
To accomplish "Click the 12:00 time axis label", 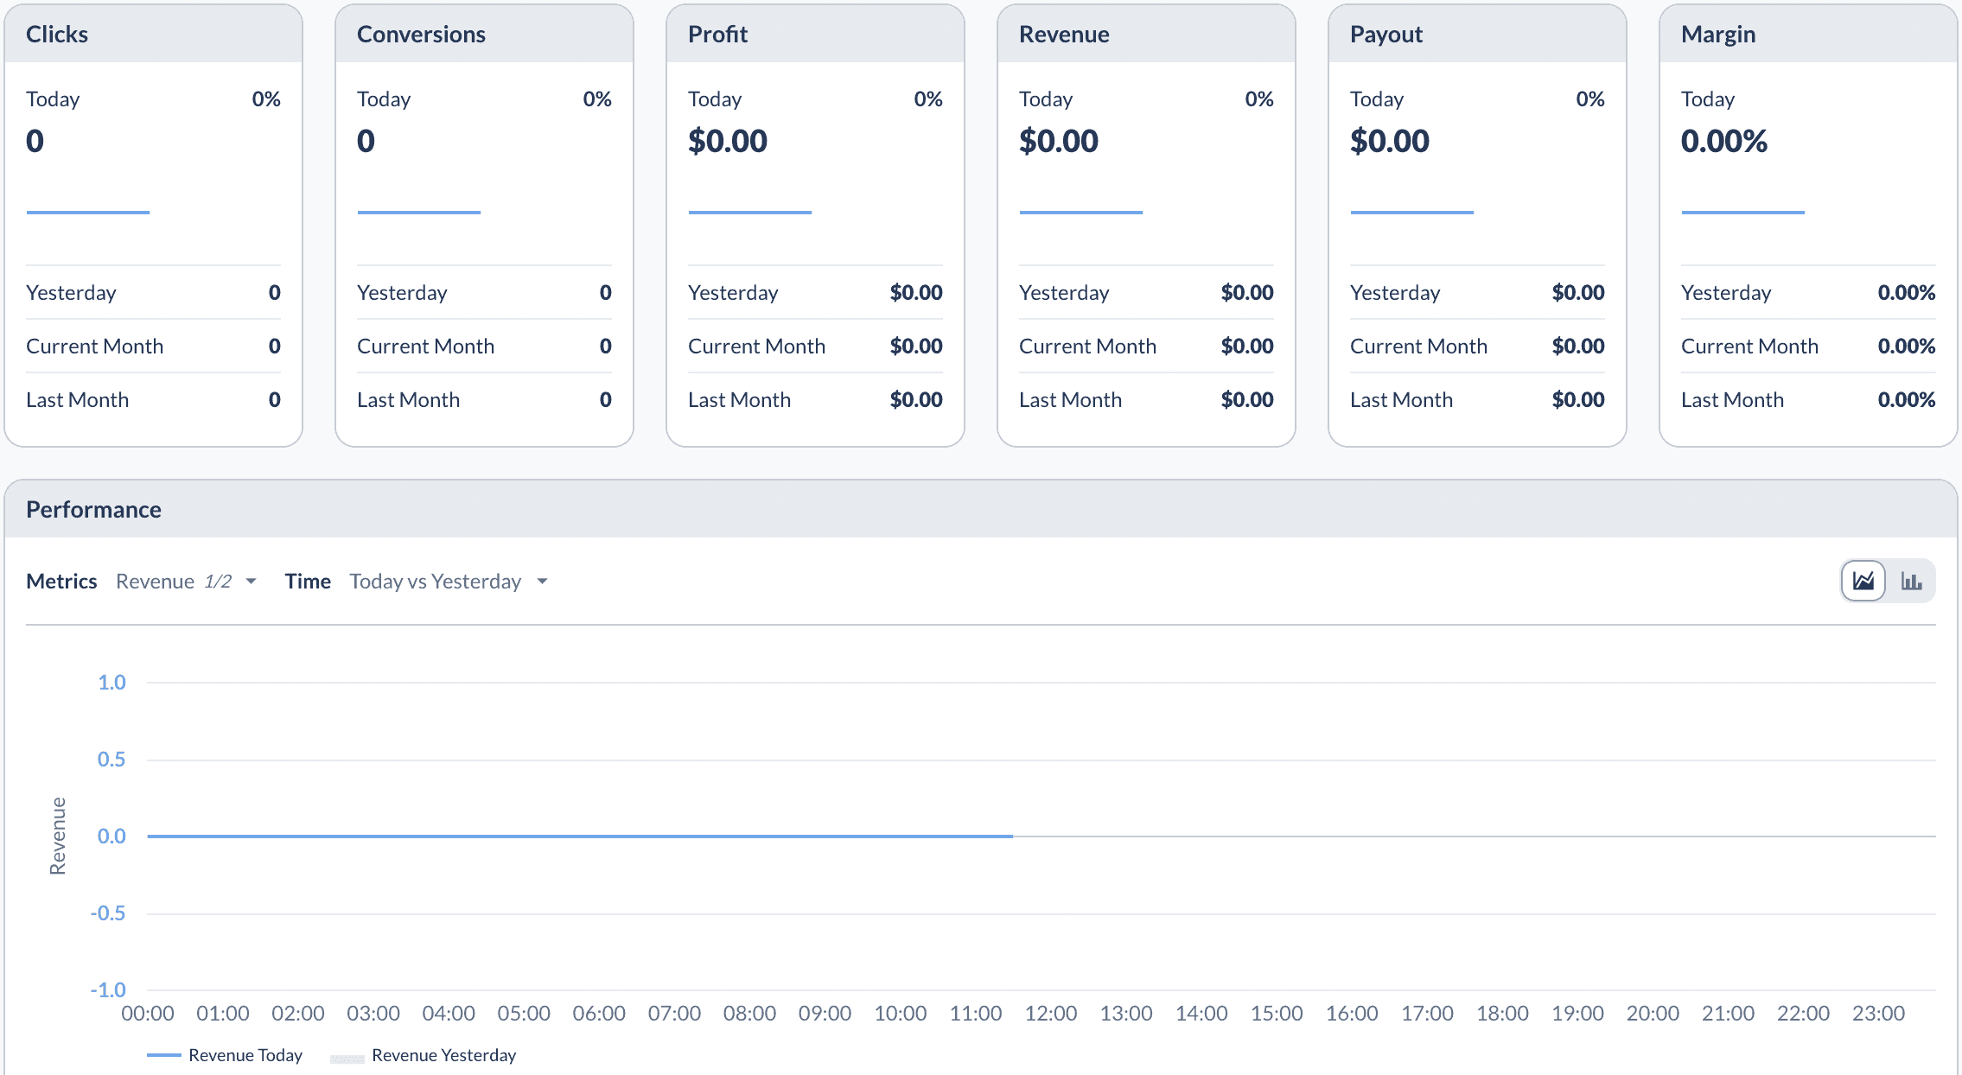I will [x=1050, y=1014].
